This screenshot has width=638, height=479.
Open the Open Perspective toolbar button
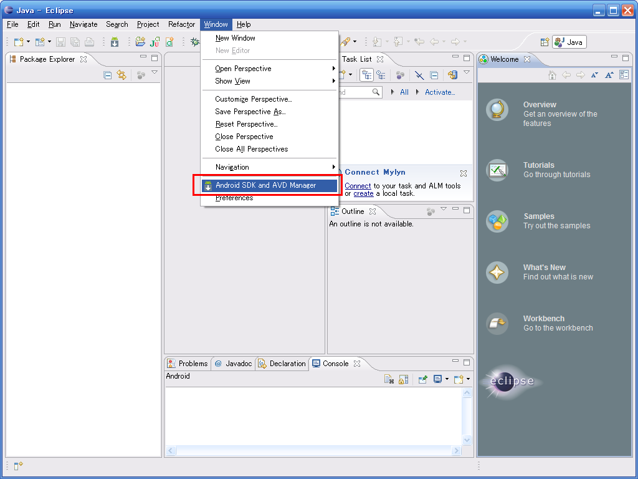(545, 42)
